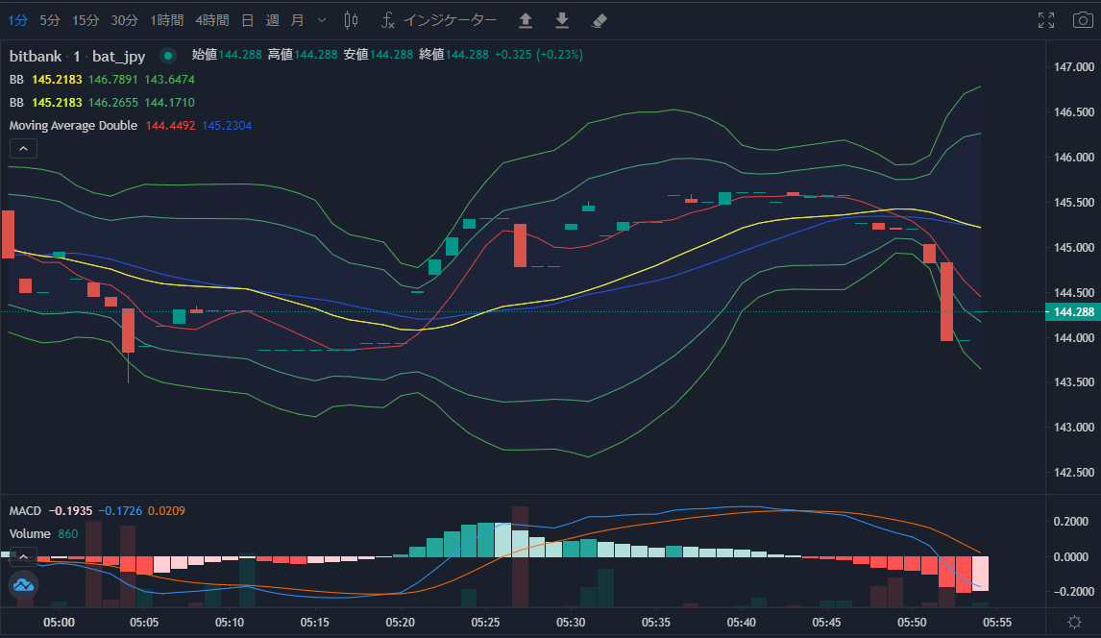Select the 1分 timeframe
Viewport: 1101px width, 638px height.
click(x=17, y=20)
